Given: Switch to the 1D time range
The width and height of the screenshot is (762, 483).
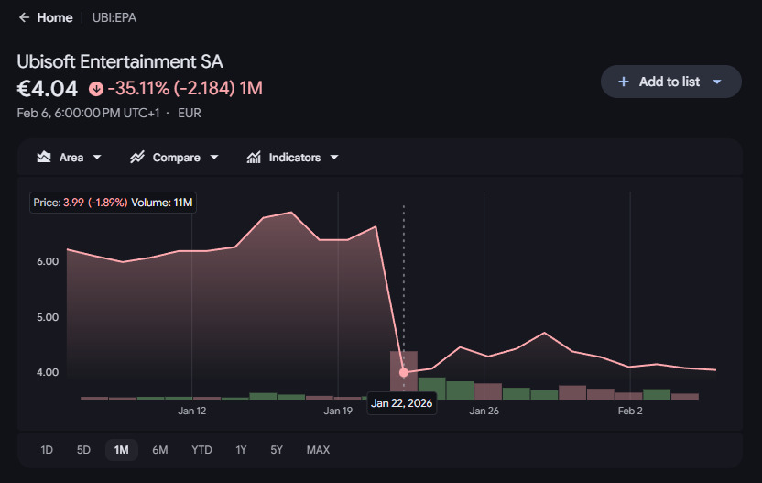Looking at the screenshot, I should [47, 450].
